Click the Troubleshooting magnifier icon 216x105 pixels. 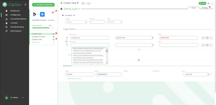tap(7, 27)
